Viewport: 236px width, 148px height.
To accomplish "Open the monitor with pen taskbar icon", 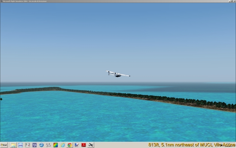I will tap(76, 145).
